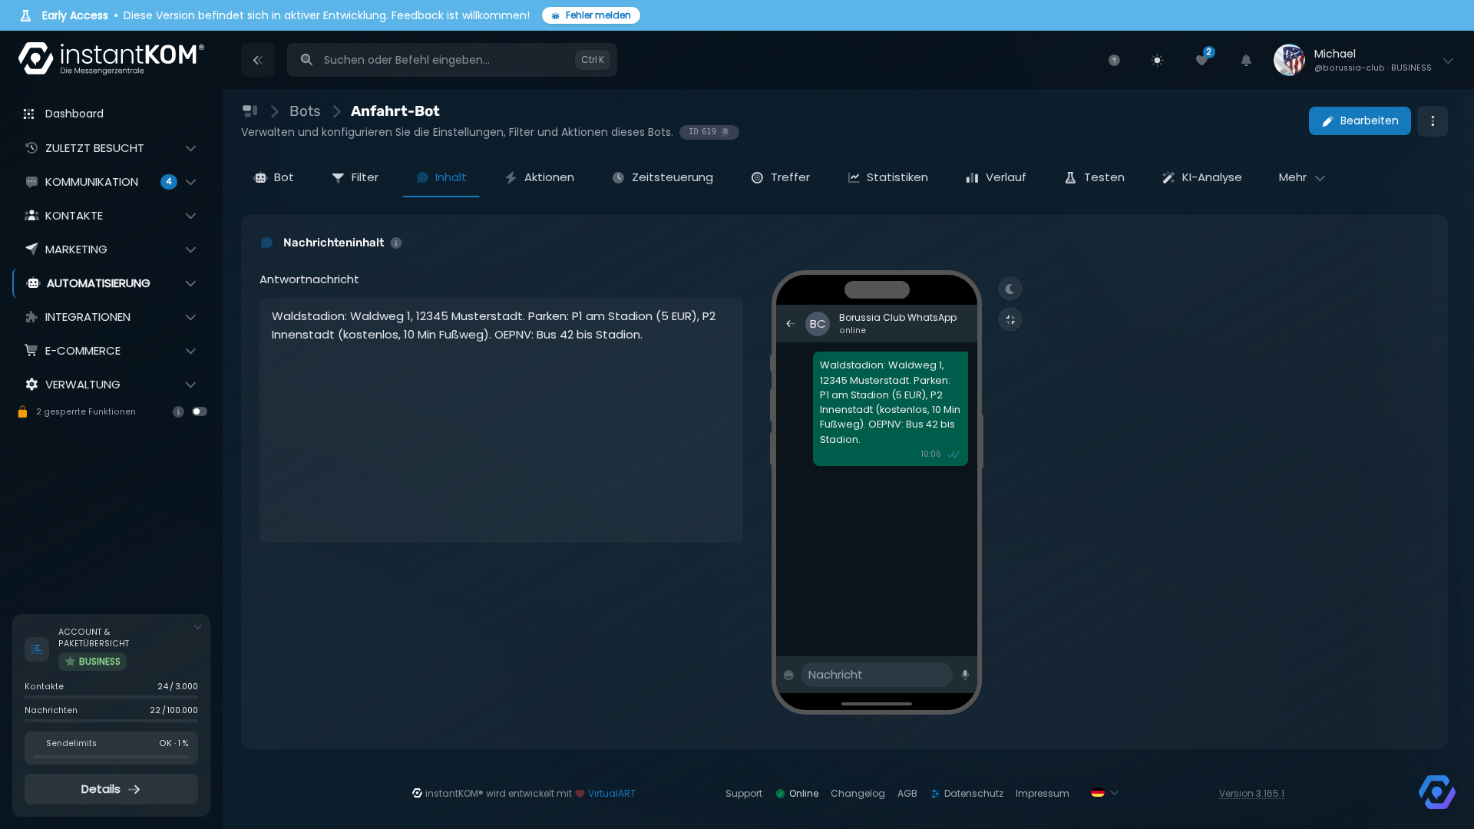Open notifications bell icon
Screen dimensions: 1474x829
tap(1246, 60)
